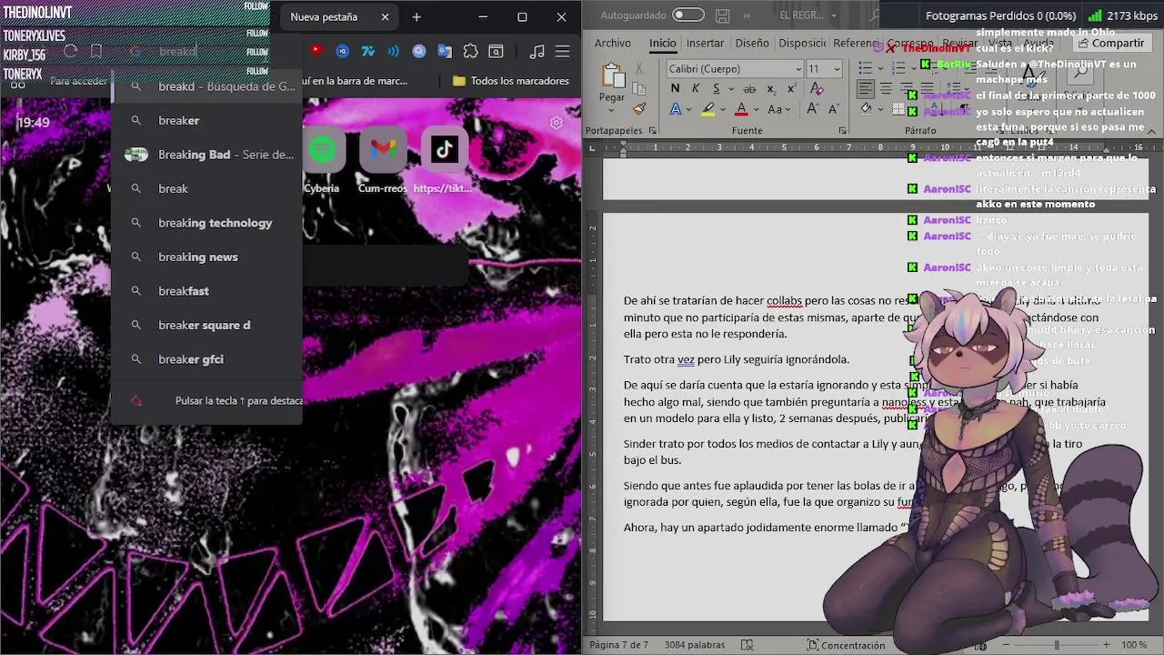The image size is (1164, 655).
Task: Toggle the Autoguardado switch
Action: click(x=688, y=15)
